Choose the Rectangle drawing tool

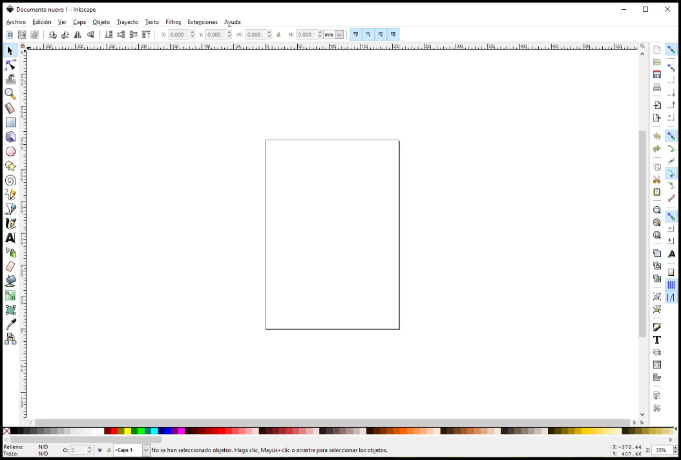click(10, 123)
